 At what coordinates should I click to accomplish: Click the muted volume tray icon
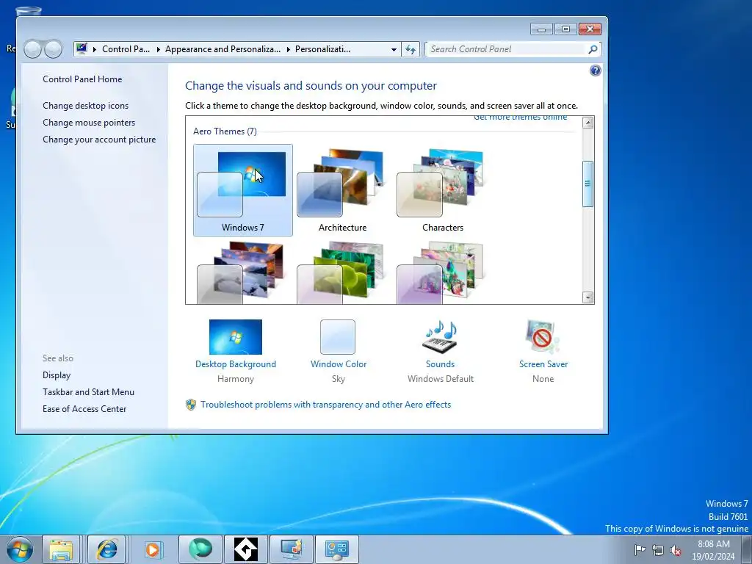[x=676, y=550]
